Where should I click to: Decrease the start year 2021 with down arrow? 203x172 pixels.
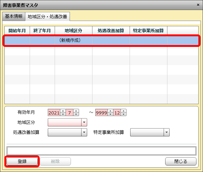click(63, 114)
